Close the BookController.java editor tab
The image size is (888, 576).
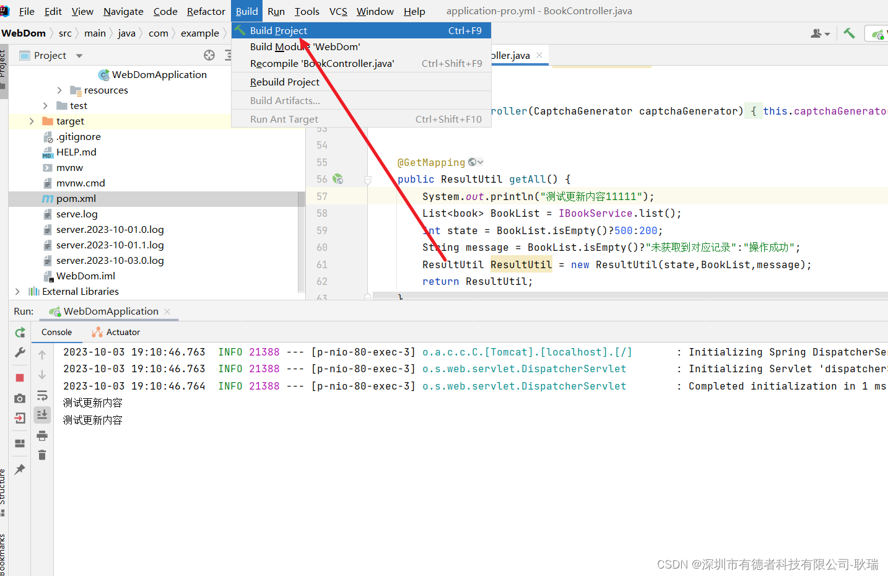pyautogui.click(x=539, y=55)
